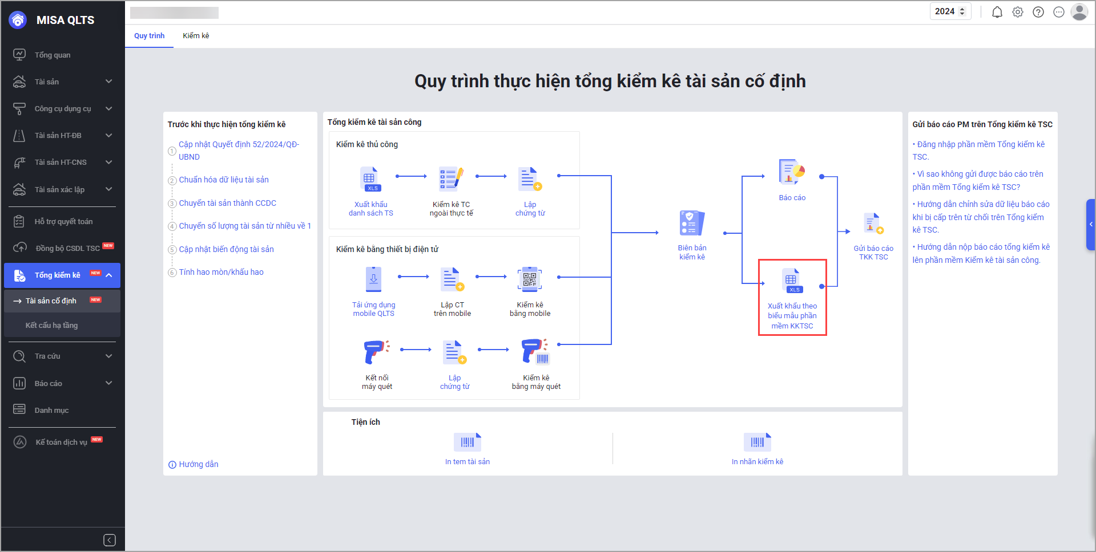Expand the Tài sản xác lập menu
Screen dimensions: 1096x552
click(108, 189)
